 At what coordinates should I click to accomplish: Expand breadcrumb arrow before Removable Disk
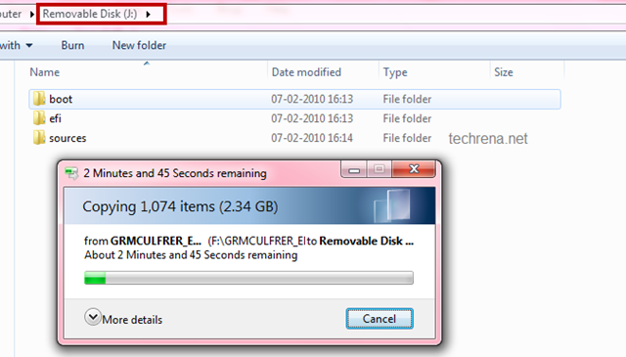(x=32, y=15)
